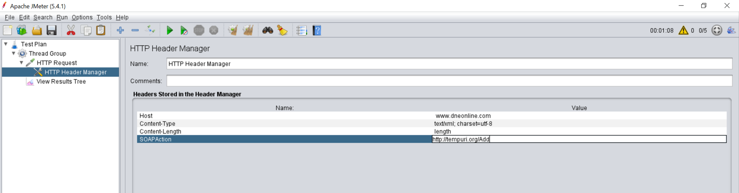Open Help via question mark icon
Image resolution: width=739 pixels, height=193 pixels.
click(317, 30)
